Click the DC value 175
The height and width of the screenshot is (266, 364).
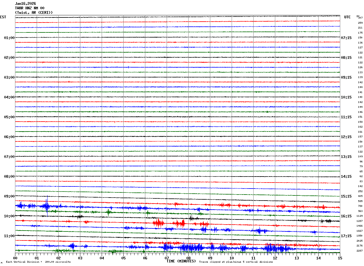[360, 33]
